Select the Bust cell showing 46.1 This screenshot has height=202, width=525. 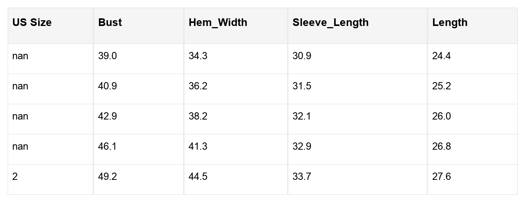[x=108, y=147]
